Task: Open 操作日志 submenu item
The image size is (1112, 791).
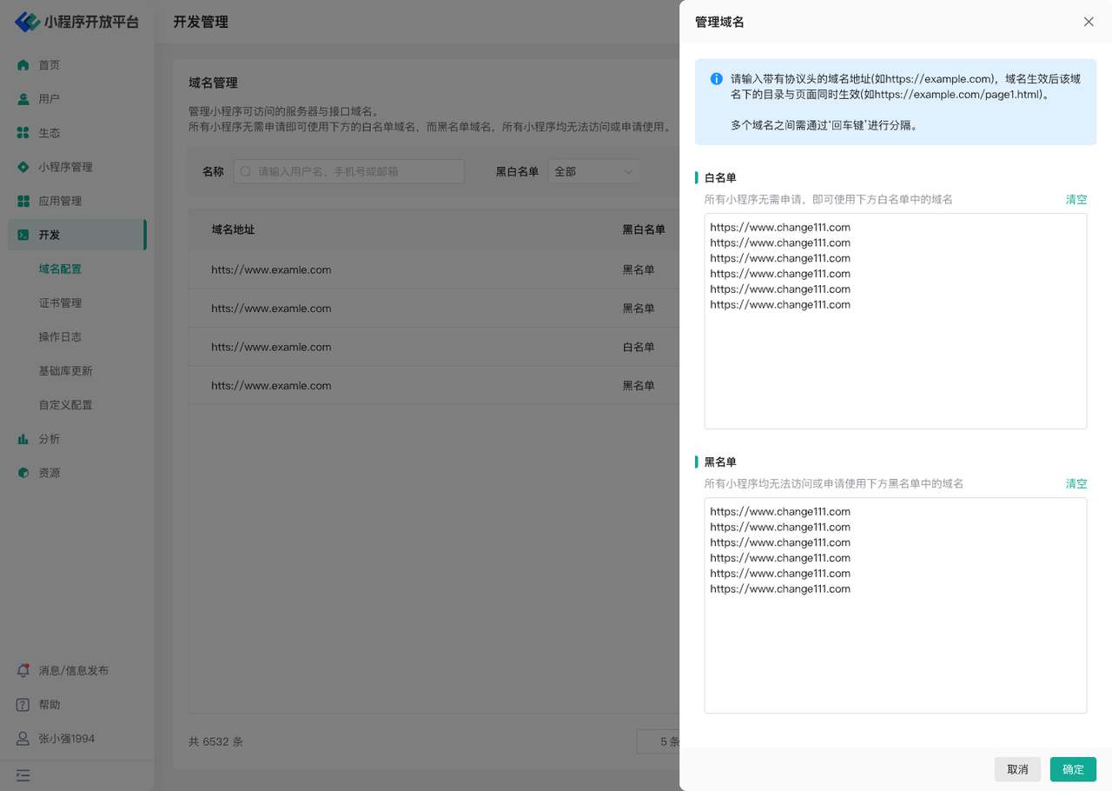Action: click(60, 336)
